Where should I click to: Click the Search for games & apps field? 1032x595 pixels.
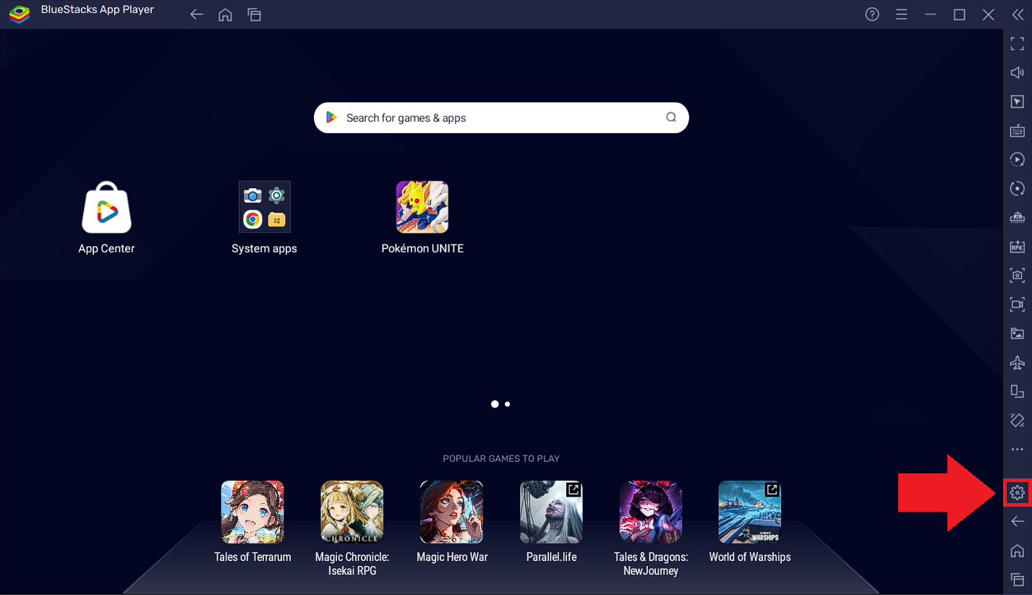(501, 117)
